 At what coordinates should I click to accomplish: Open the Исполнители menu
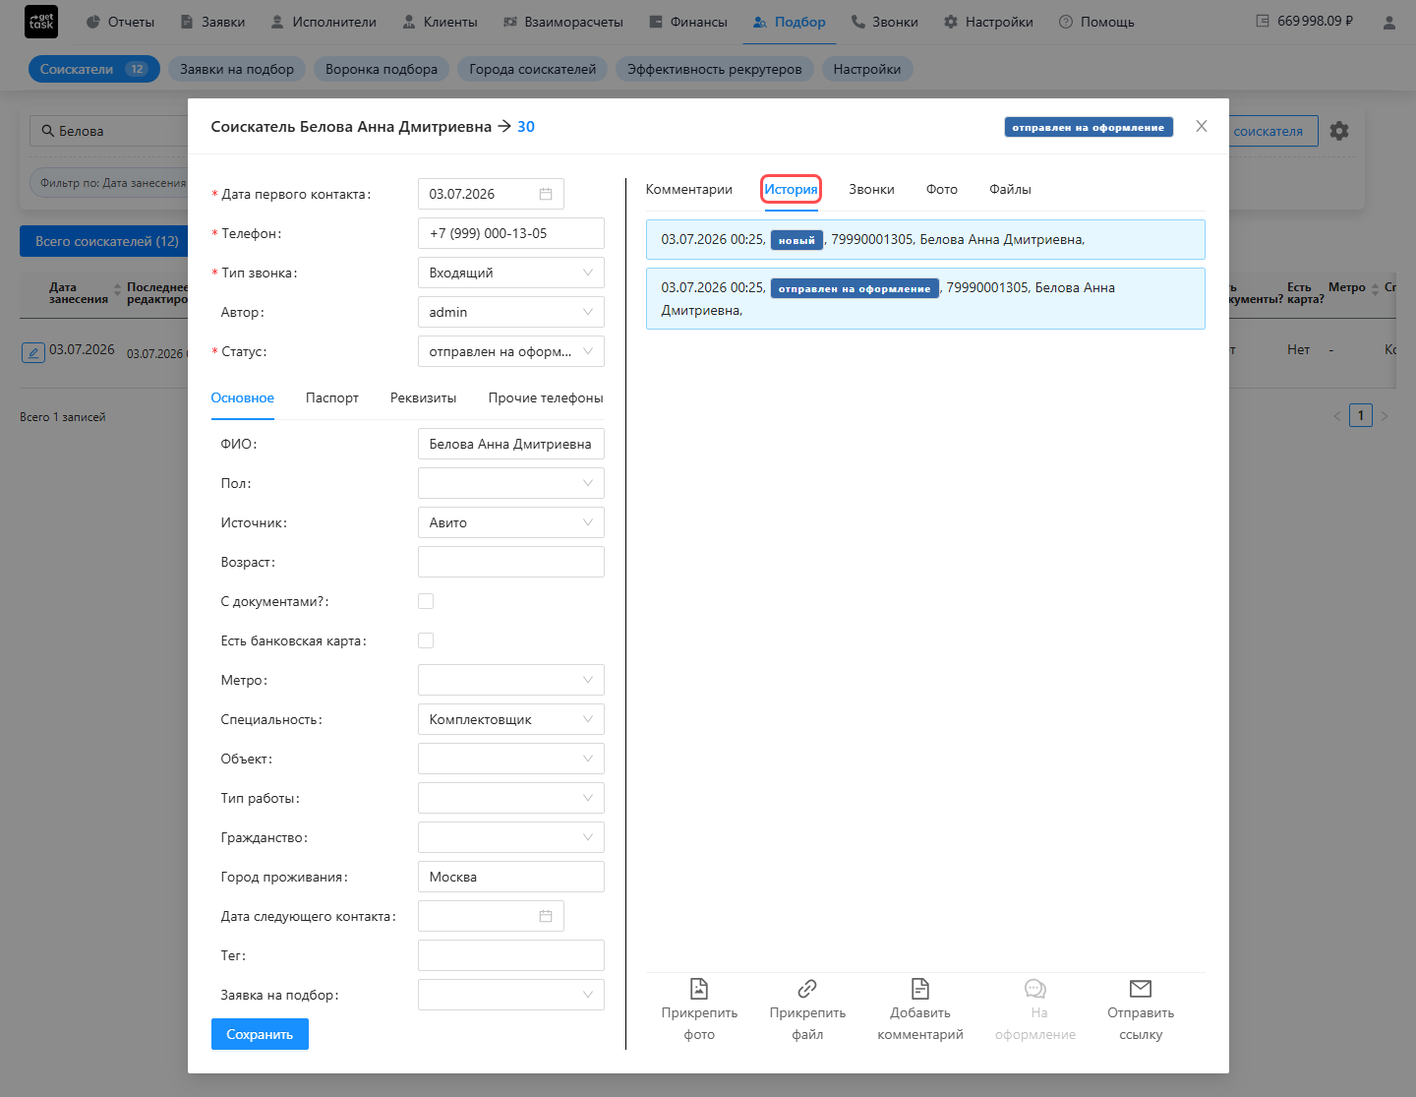point(324,22)
